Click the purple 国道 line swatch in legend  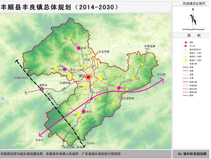[x=185, y=67]
